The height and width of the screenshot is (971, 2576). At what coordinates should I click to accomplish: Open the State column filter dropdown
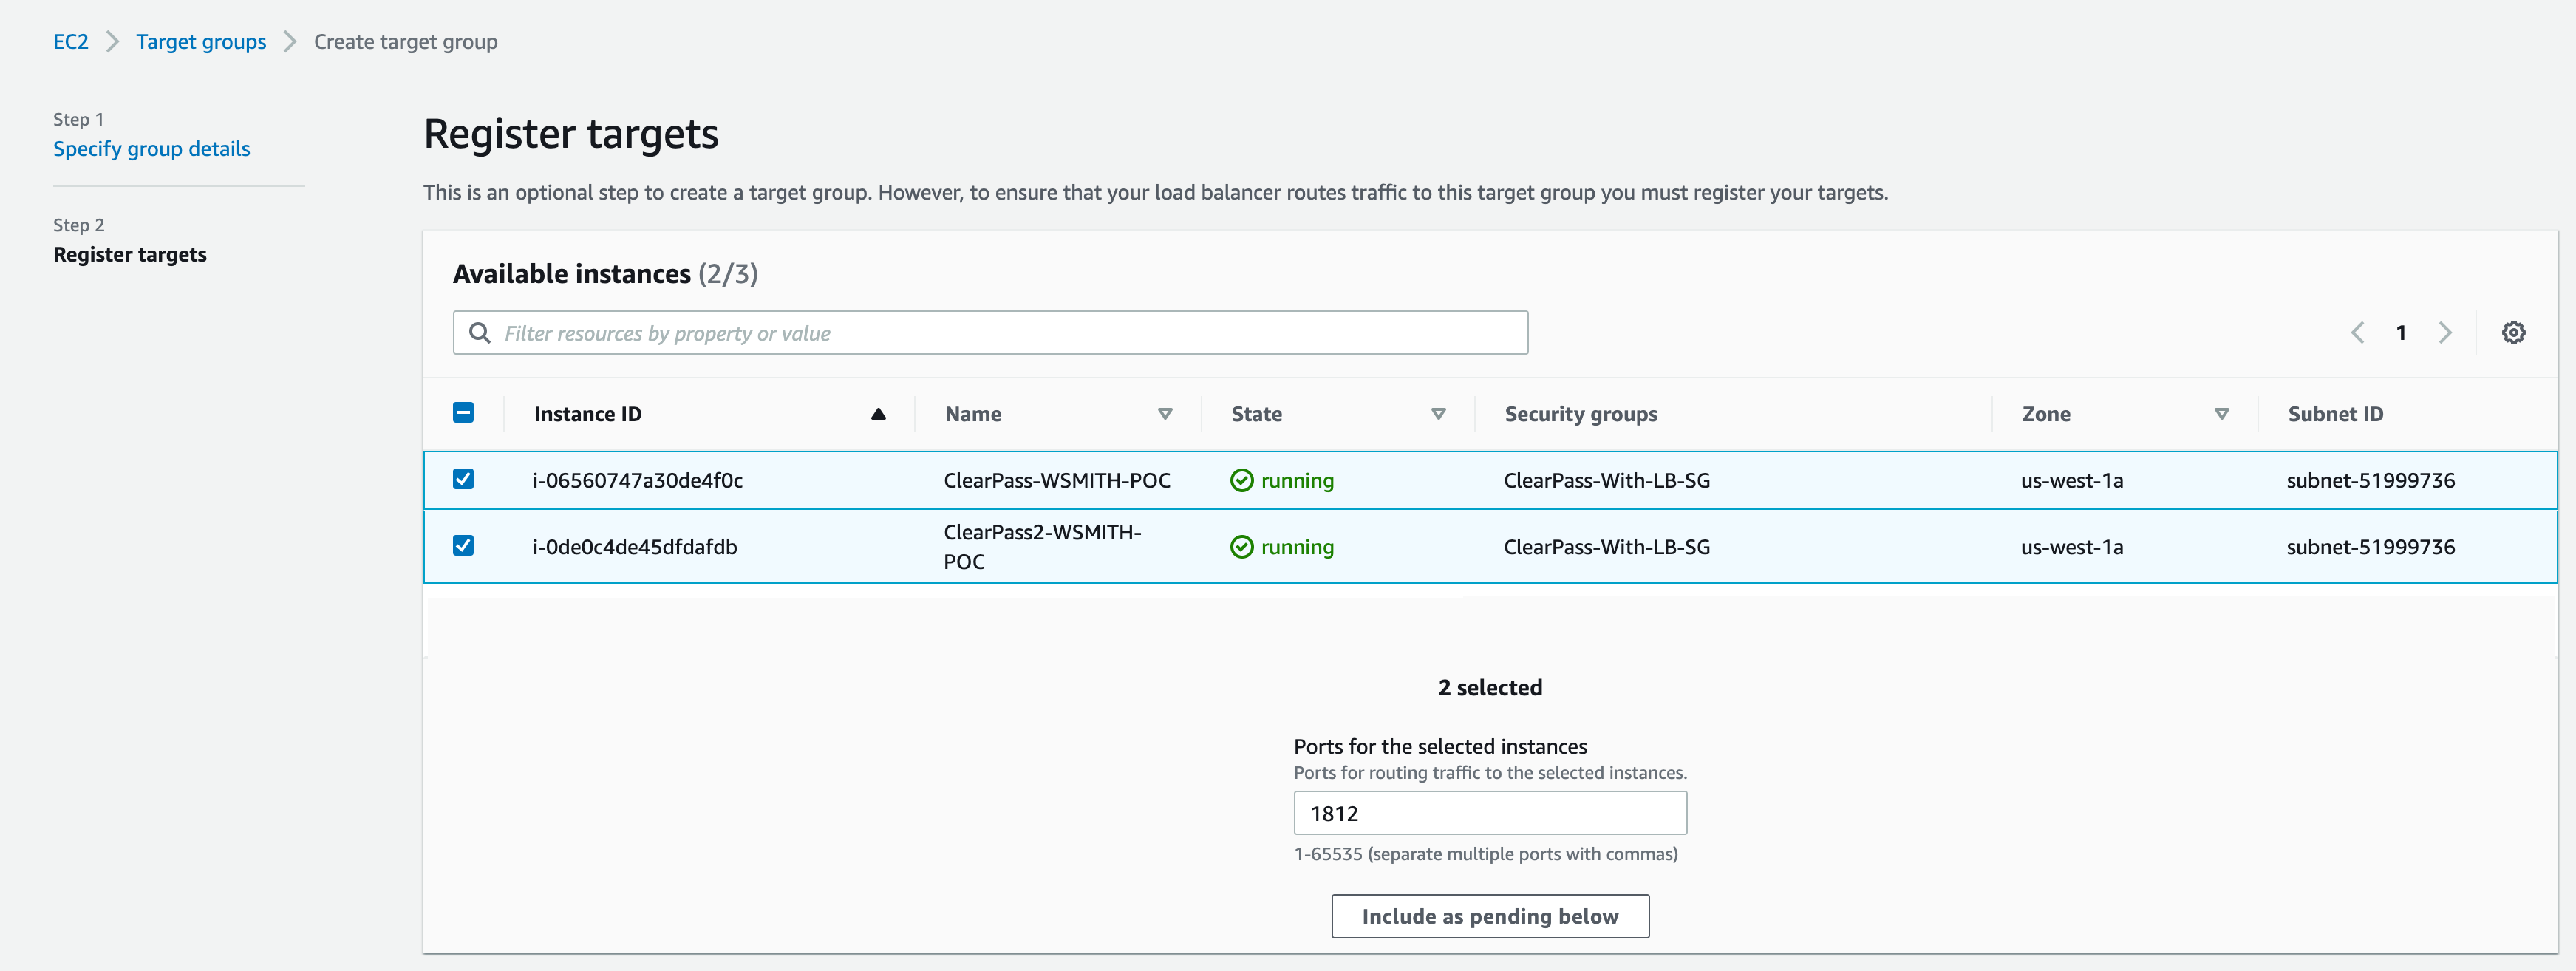[1439, 413]
